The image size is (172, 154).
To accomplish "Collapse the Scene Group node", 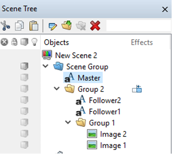I will click(46, 66).
